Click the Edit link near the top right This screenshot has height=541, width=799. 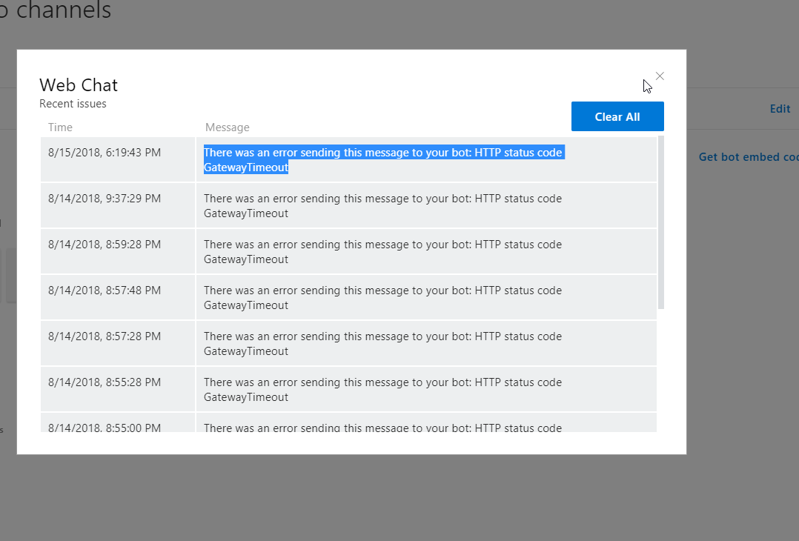click(x=780, y=108)
